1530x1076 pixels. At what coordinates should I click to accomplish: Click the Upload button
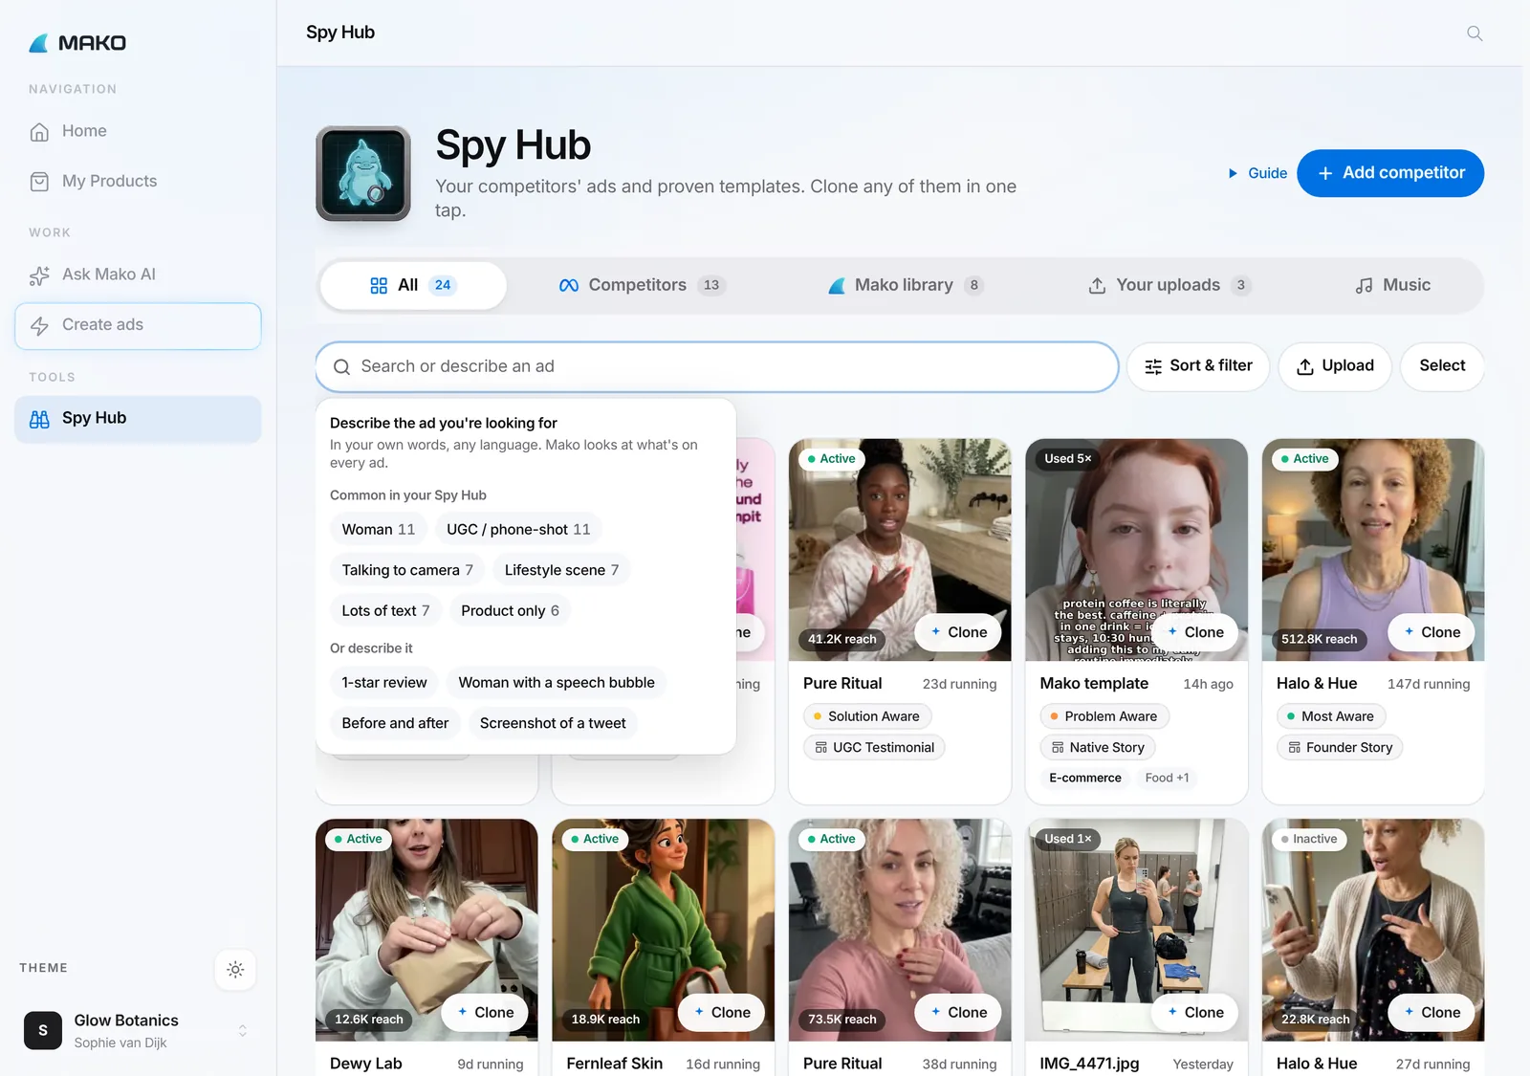coord(1335,366)
